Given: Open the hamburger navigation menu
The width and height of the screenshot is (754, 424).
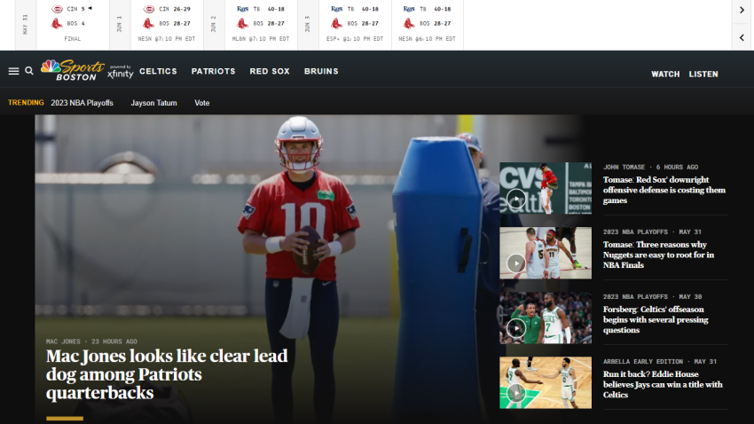Looking at the screenshot, I should tap(13, 71).
